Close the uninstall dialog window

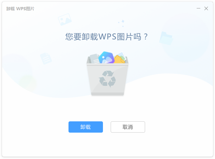pos(206,8)
